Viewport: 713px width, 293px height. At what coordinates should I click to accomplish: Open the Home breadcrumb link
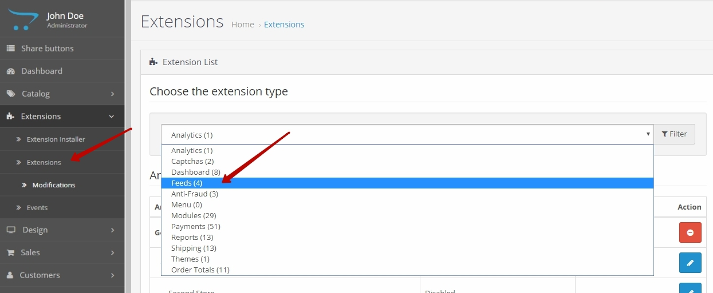243,25
